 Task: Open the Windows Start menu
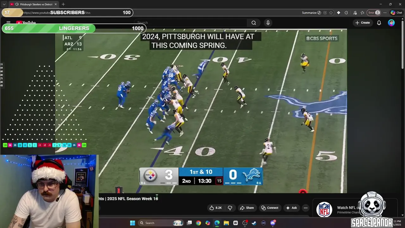click(x=133, y=223)
